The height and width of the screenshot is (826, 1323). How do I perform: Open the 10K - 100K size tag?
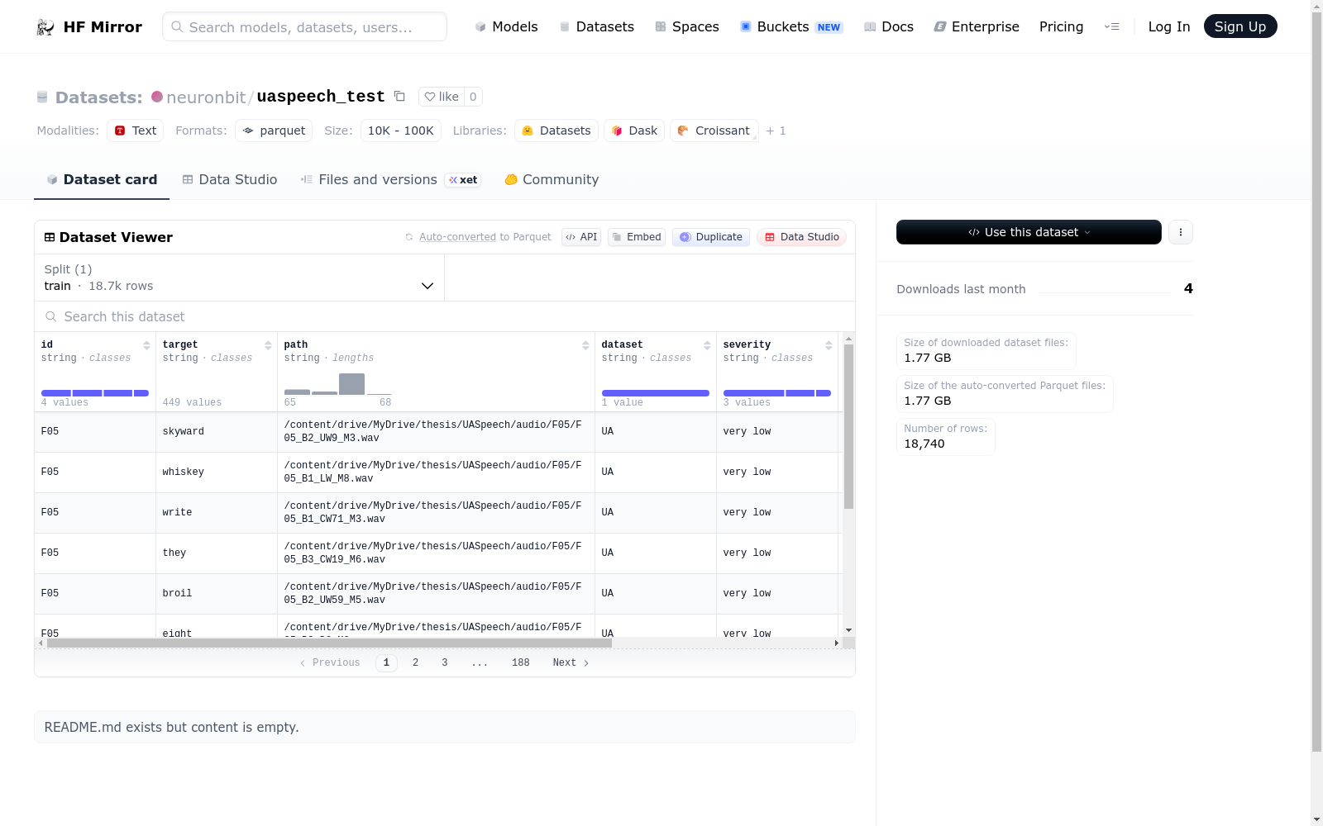(x=401, y=131)
